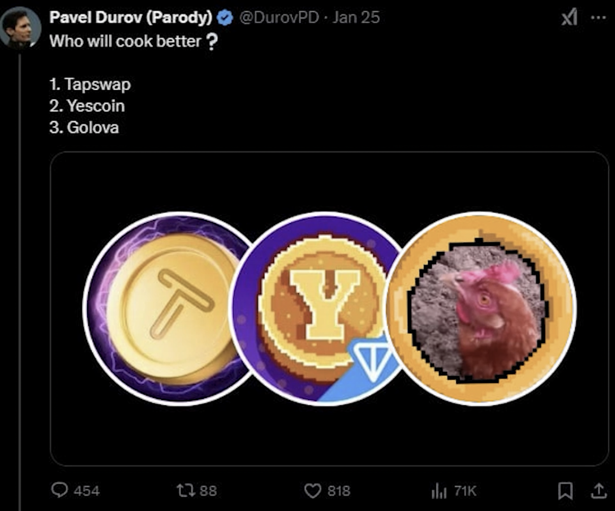Click the 454 replies count
This screenshot has height=511, width=615.
click(87, 491)
